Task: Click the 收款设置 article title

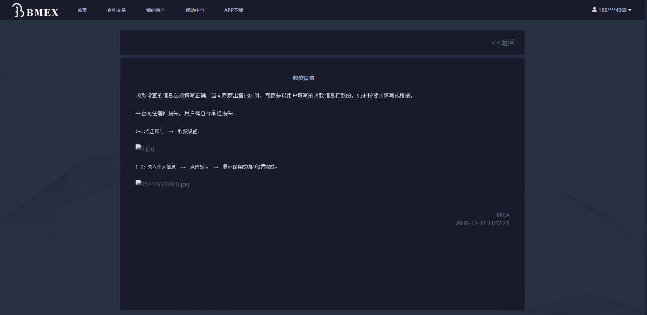Action: point(304,78)
